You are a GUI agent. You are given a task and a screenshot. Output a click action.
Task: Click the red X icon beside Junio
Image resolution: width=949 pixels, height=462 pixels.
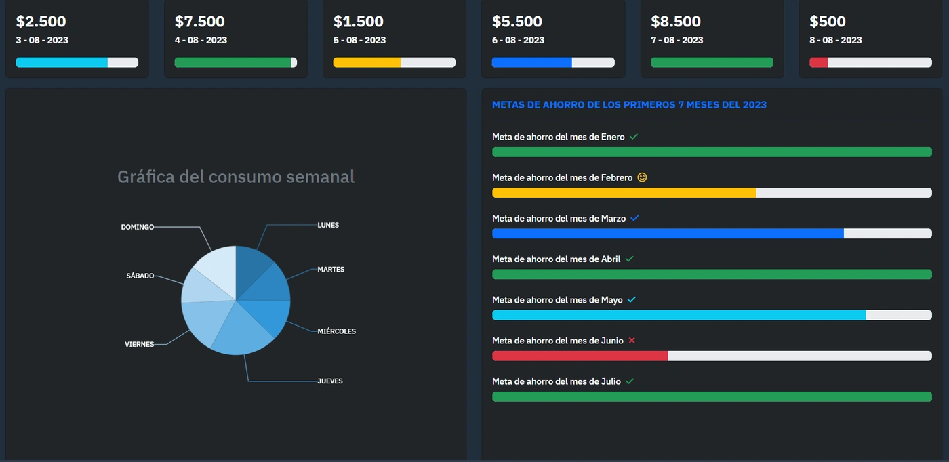(632, 340)
